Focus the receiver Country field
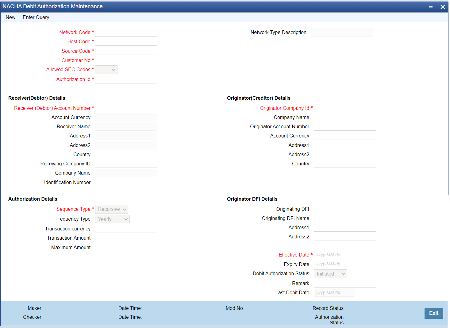 pos(126,154)
